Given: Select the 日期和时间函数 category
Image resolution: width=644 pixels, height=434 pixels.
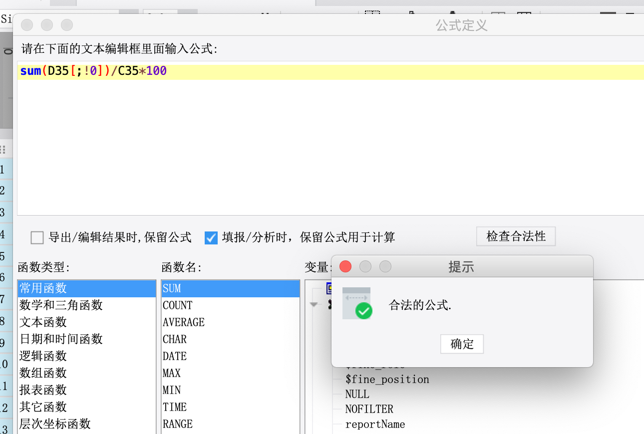Looking at the screenshot, I should pos(87,339).
